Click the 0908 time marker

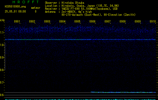(123, 21)
